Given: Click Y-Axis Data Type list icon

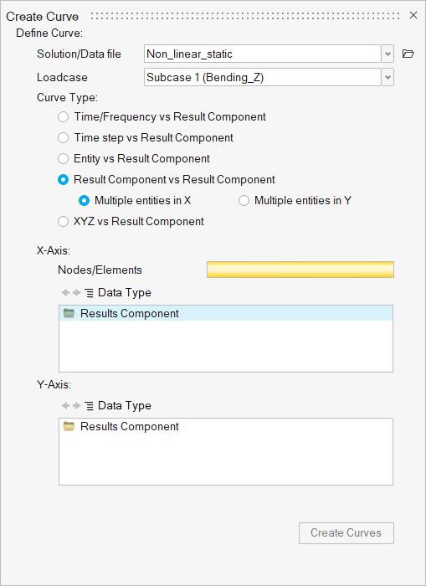Looking at the screenshot, I should (x=89, y=405).
